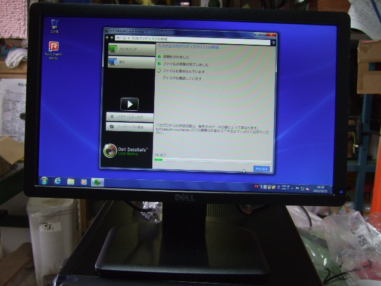Click the Dell DataSafe Local Backup logo

(125, 151)
